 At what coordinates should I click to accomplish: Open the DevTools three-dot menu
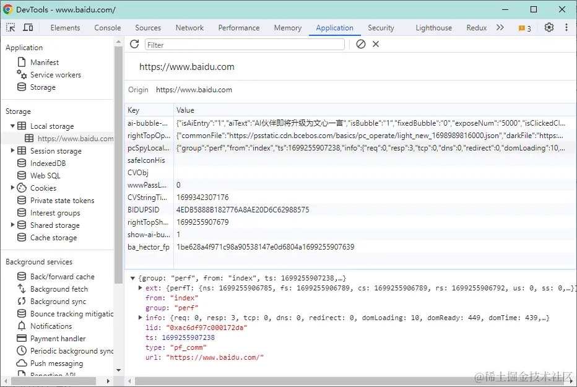(x=566, y=28)
